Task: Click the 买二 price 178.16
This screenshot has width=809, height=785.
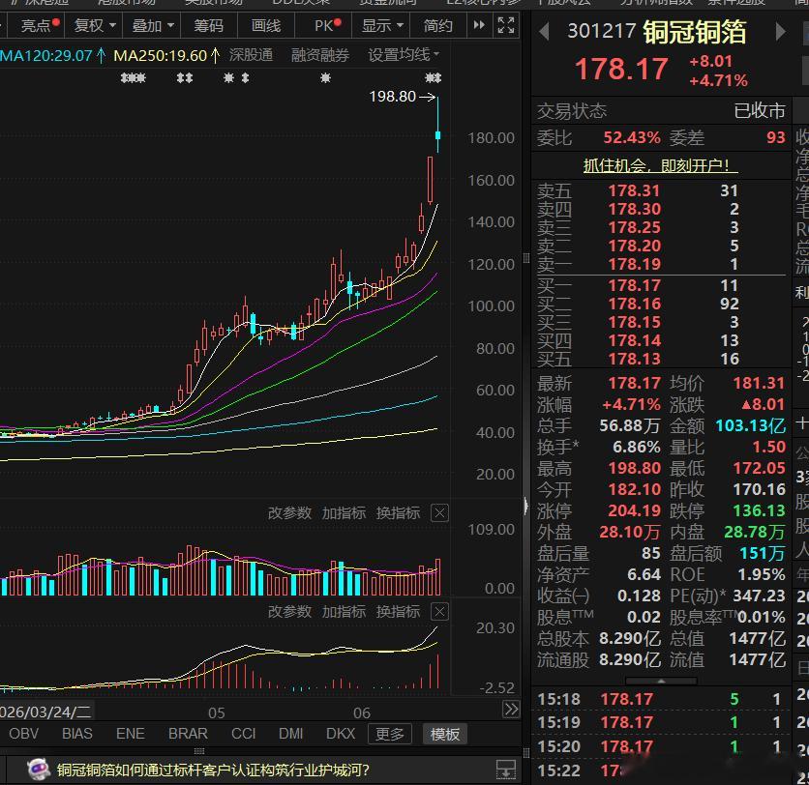Action: (634, 304)
